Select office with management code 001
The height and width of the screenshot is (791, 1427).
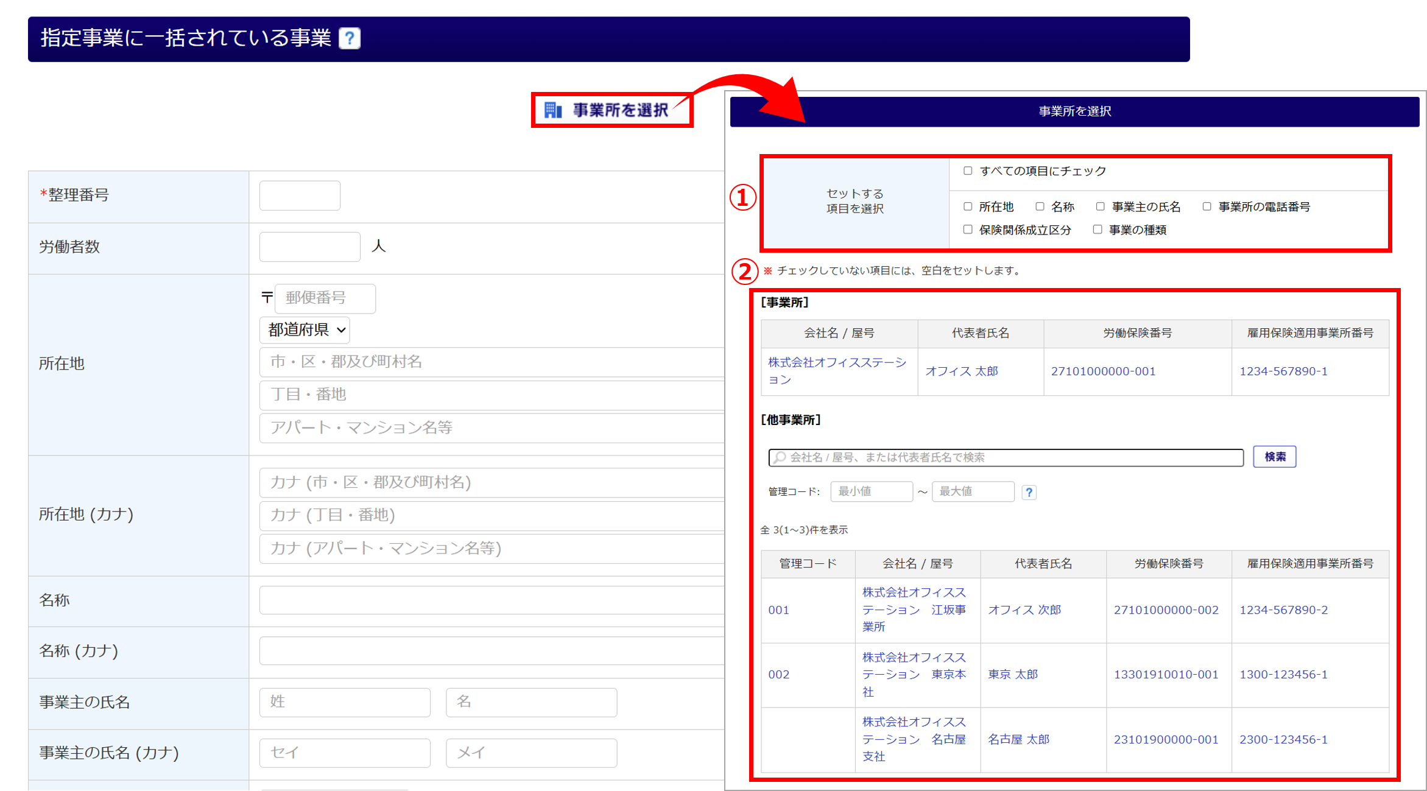click(x=778, y=610)
